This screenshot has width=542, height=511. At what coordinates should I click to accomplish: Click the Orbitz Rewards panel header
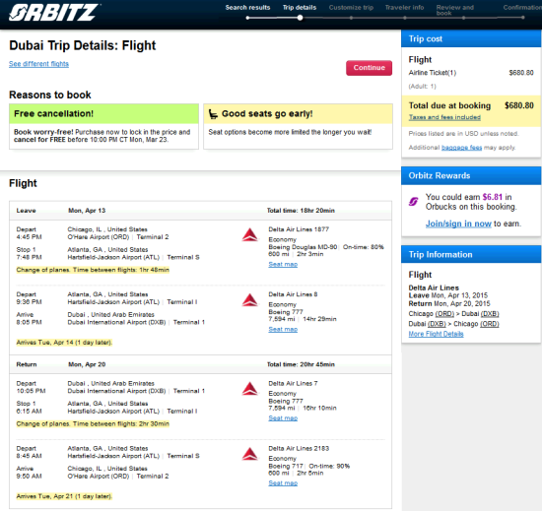471,175
